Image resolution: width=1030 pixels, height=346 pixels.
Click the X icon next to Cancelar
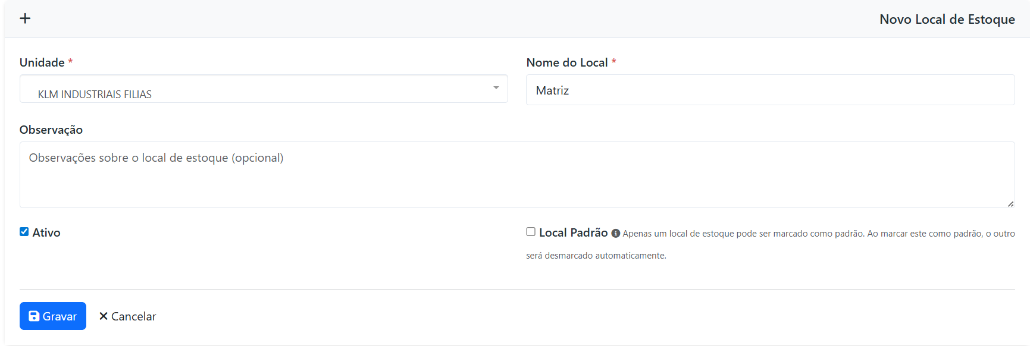(104, 316)
